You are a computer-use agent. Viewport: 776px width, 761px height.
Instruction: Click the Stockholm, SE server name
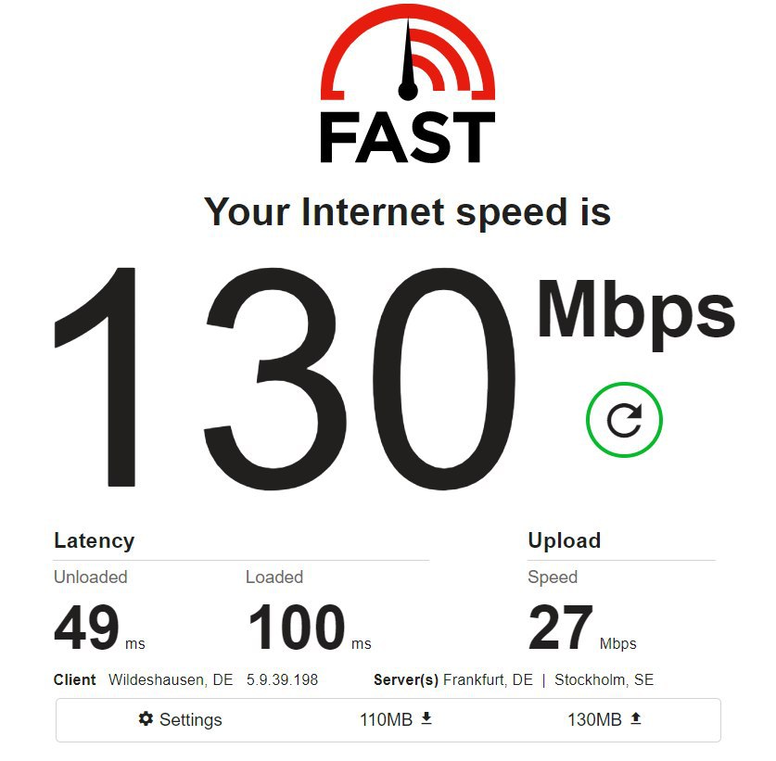[x=604, y=679]
